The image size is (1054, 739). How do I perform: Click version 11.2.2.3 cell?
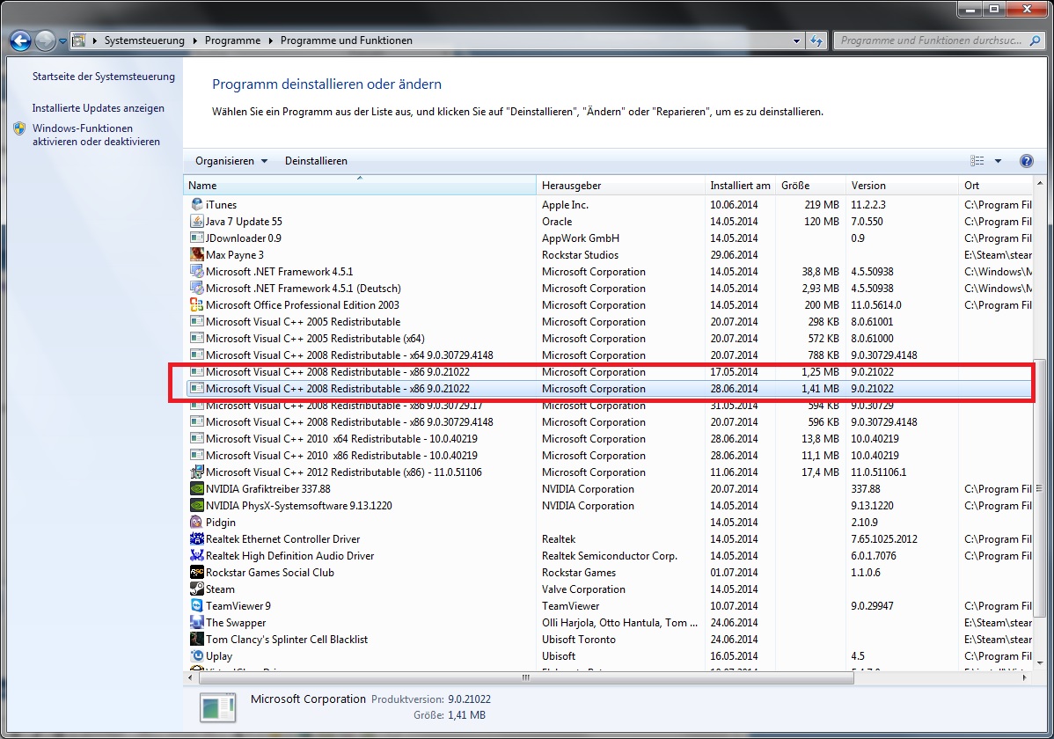tap(868, 204)
